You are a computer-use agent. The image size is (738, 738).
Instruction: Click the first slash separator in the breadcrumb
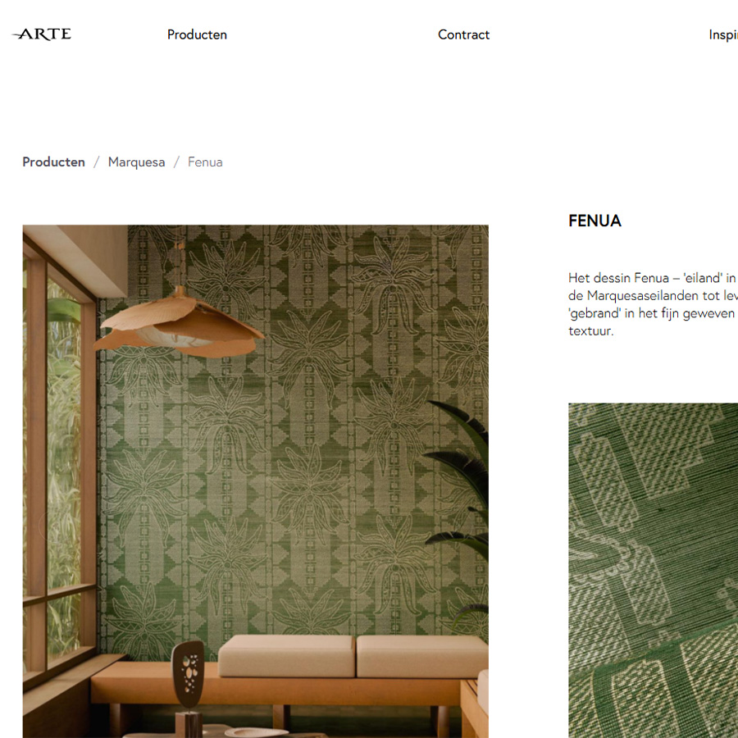click(97, 162)
